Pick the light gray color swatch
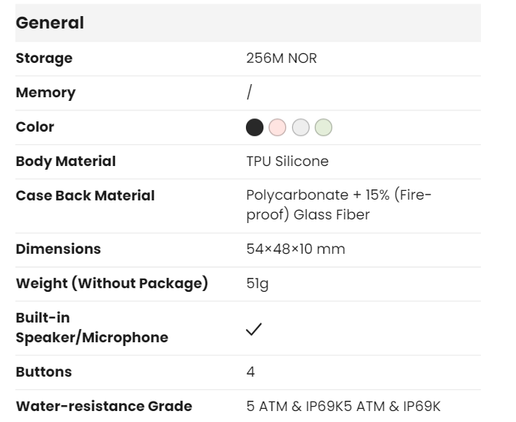 click(300, 127)
